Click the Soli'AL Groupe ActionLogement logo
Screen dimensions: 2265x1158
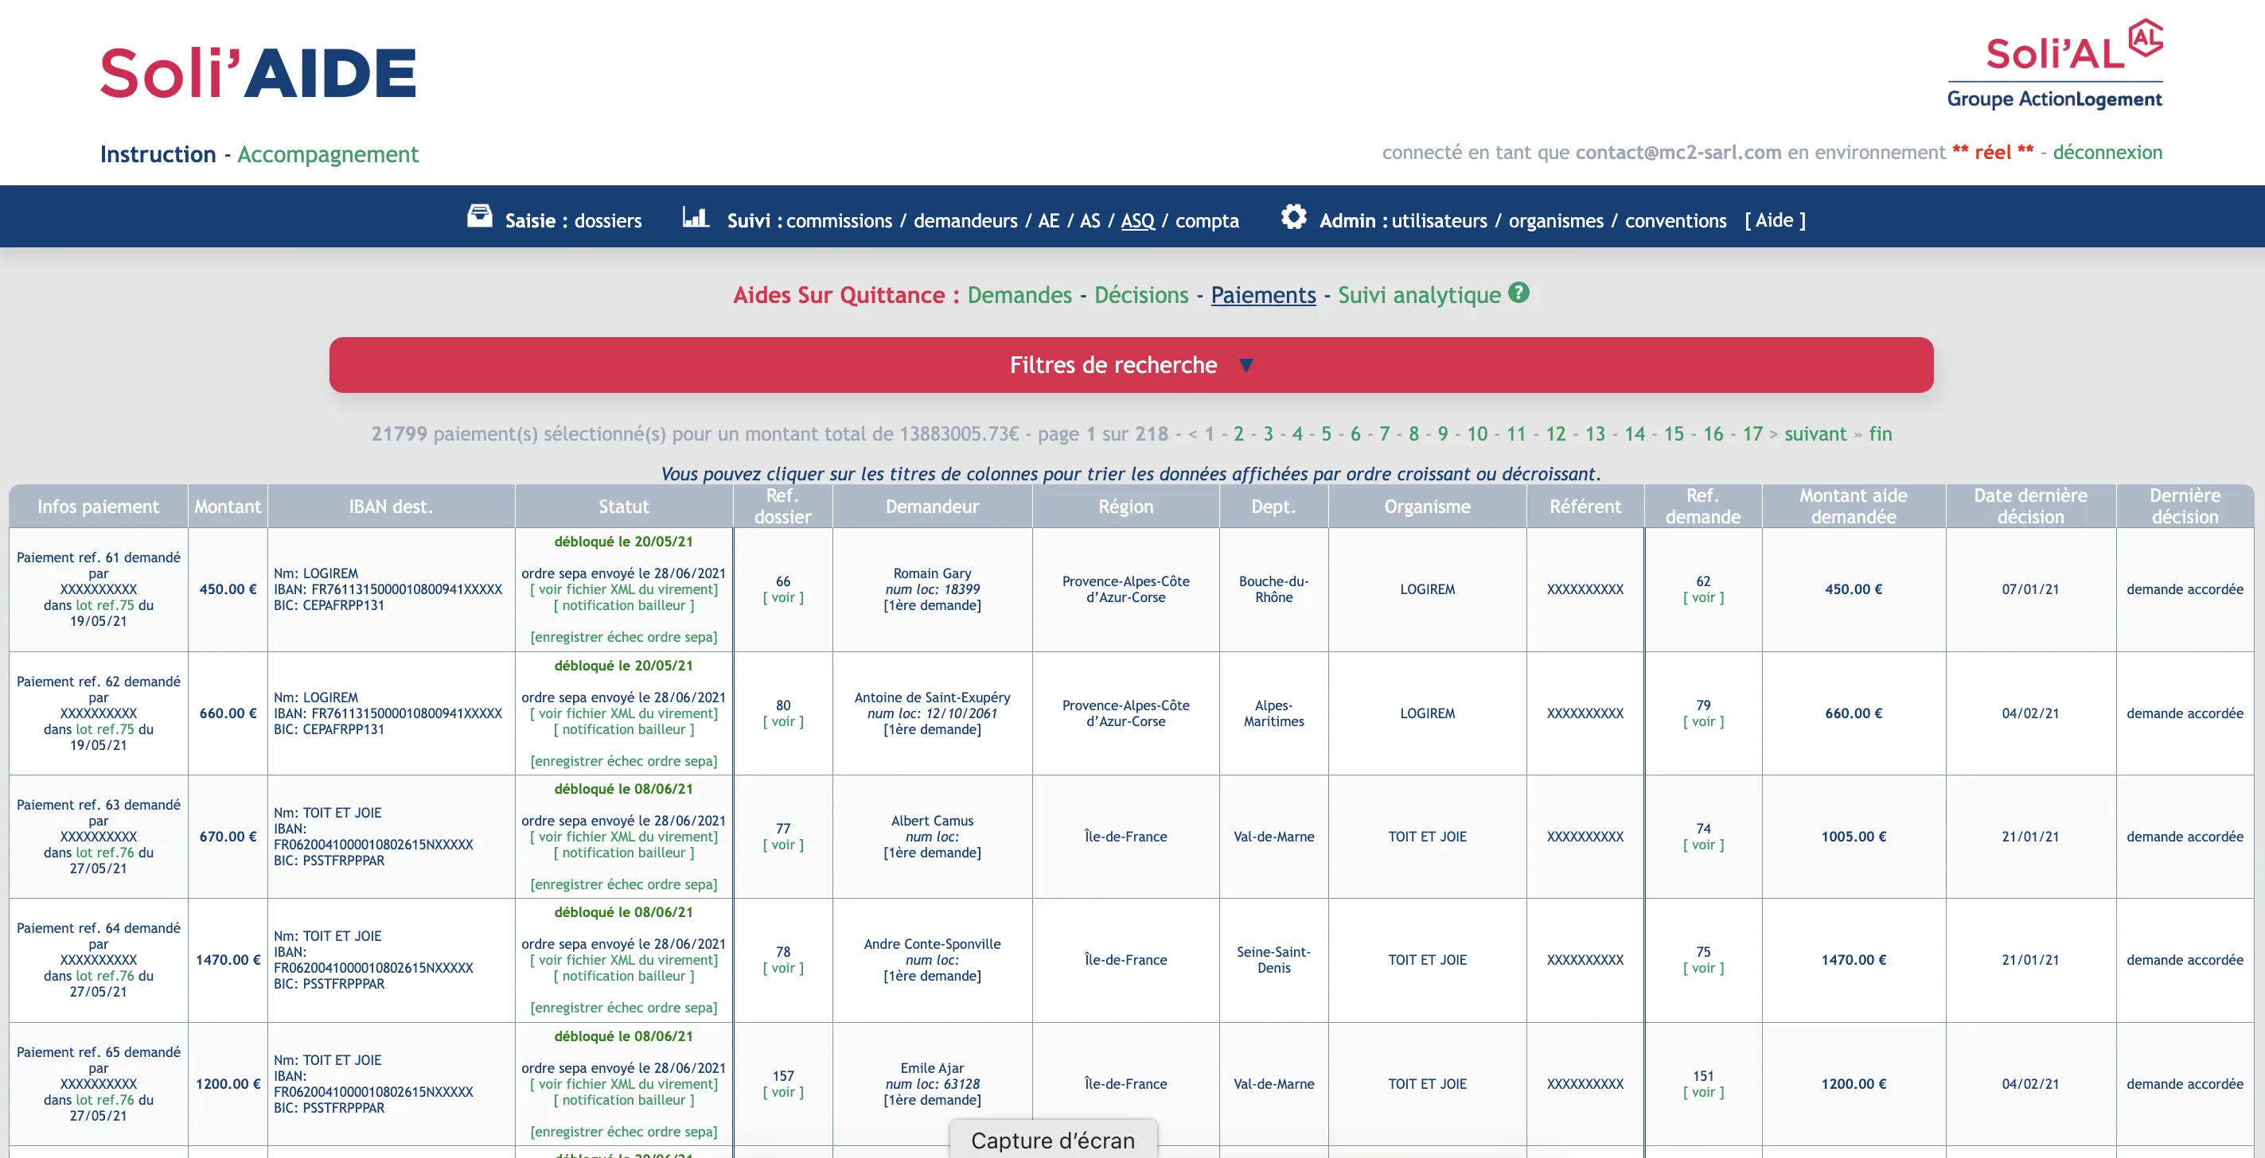[2054, 66]
